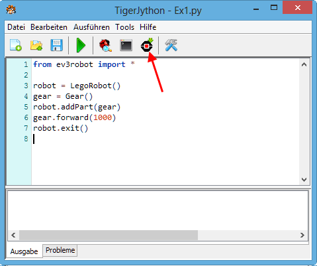Save file using floppy disk icon
This screenshot has height=266, width=317.
(57, 45)
